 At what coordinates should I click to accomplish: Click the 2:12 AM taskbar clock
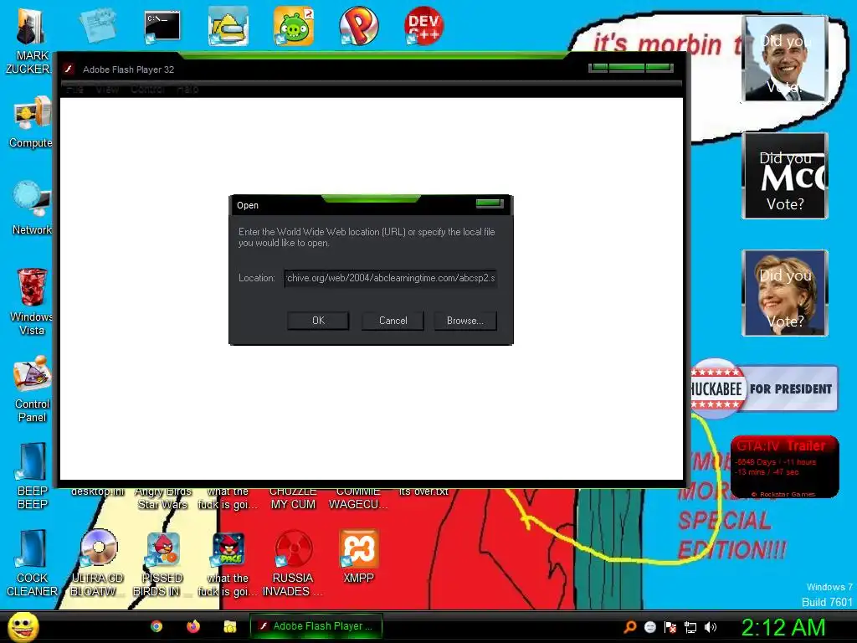[x=783, y=627]
